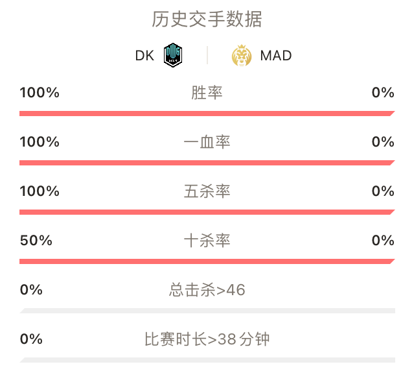Viewport: 414px width, 373px height.
Task: Open the 历史交手数据 title
Action: [207, 19]
